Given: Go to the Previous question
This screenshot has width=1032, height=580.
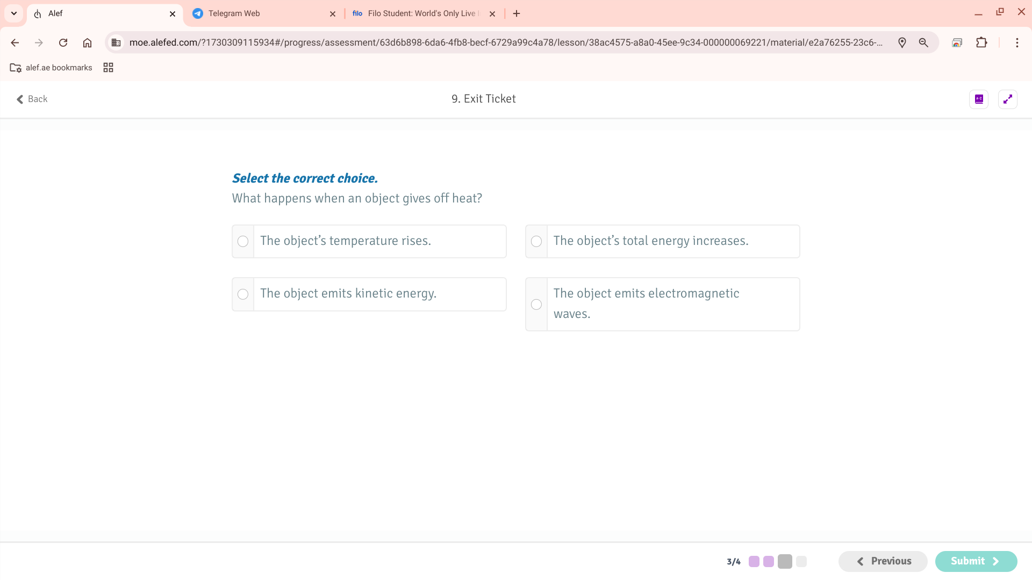Looking at the screenshot, I should pos(883,561).
